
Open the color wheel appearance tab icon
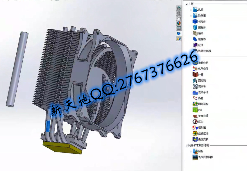coord(179,23)
